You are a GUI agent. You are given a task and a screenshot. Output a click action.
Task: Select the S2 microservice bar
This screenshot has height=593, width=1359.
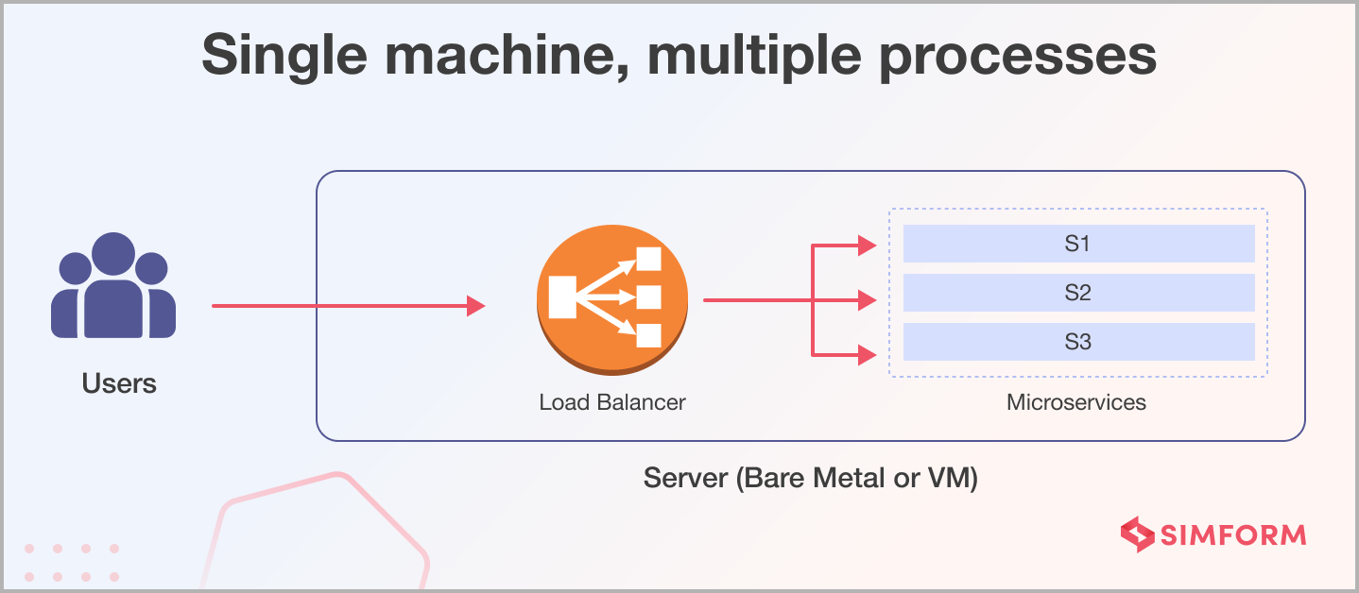pyautogui.click(x=1078, y=293)
